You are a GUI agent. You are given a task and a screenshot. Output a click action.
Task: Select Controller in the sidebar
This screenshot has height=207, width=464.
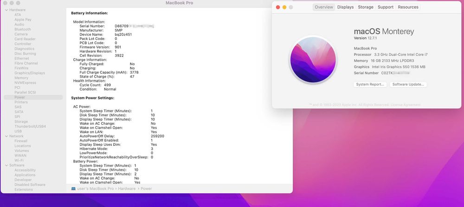point(23,44)
